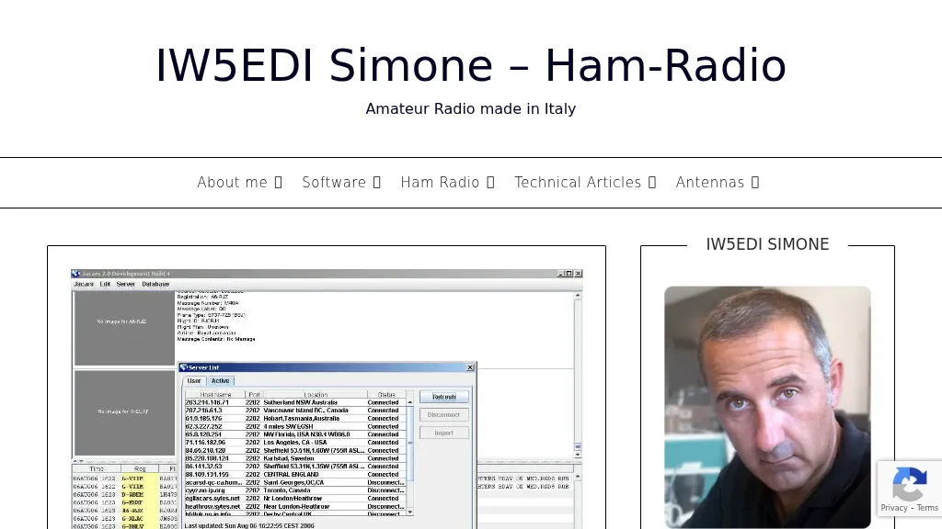The height and width of the screenshot is (529, 942).
Task: Open the Technical Articles menu
Action: (578, 183)
